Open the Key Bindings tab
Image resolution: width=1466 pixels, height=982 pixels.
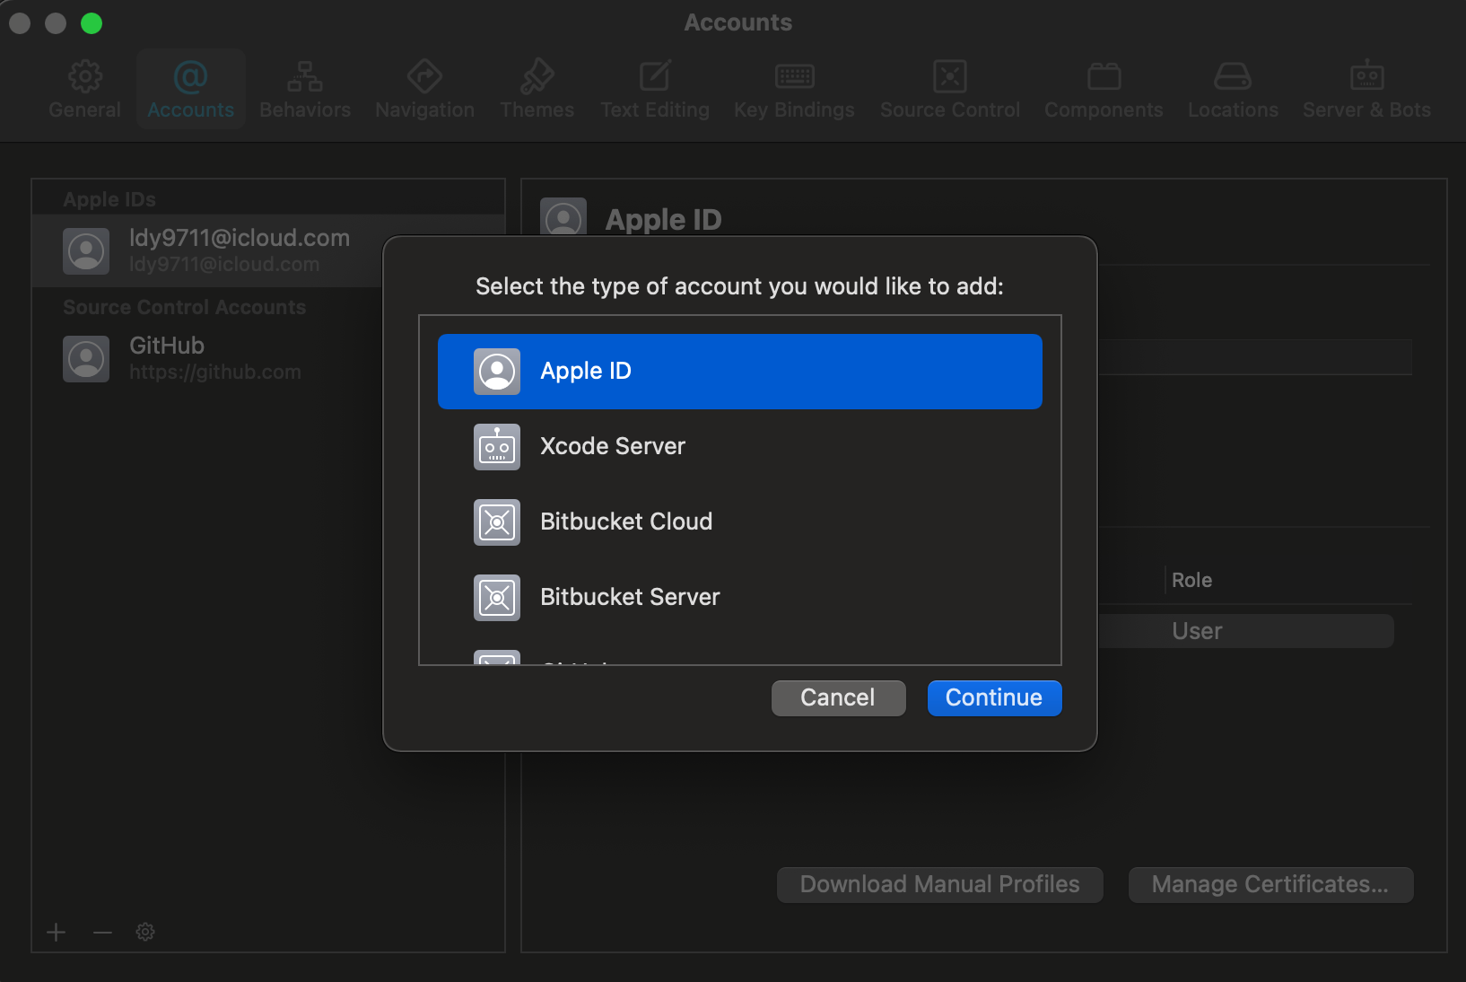[794, 90]
